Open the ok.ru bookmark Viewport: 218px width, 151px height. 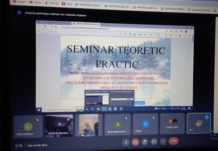(x=67, y=4)
